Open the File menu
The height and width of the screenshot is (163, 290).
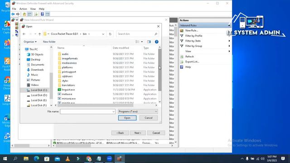point(14,9)
